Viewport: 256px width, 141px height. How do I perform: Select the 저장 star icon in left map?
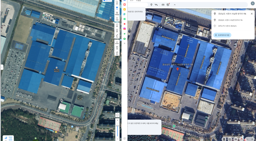coord(117,8)
